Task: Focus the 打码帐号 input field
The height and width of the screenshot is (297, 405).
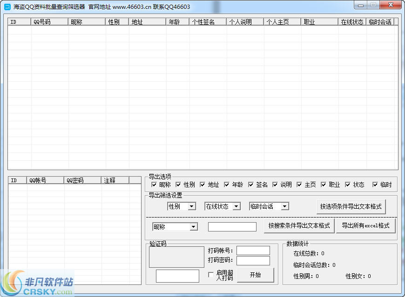Action: (x=253, y=251)
